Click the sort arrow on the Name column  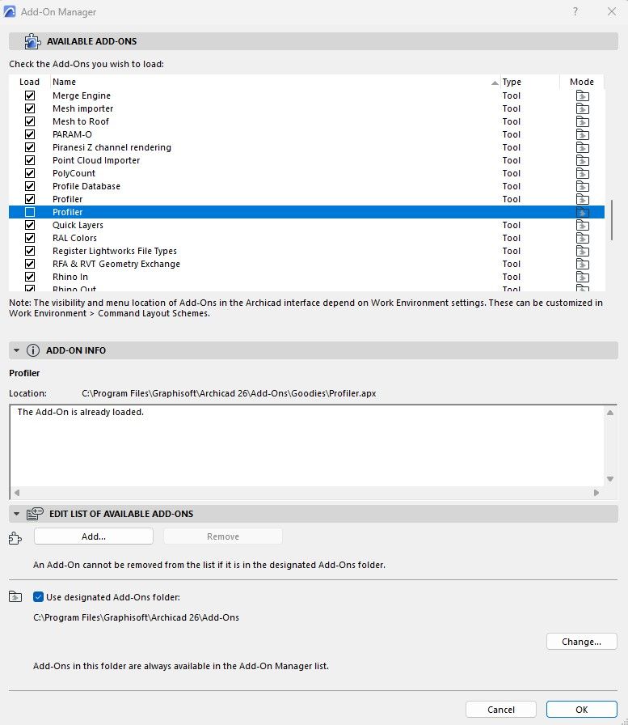[x=494, y=82]
